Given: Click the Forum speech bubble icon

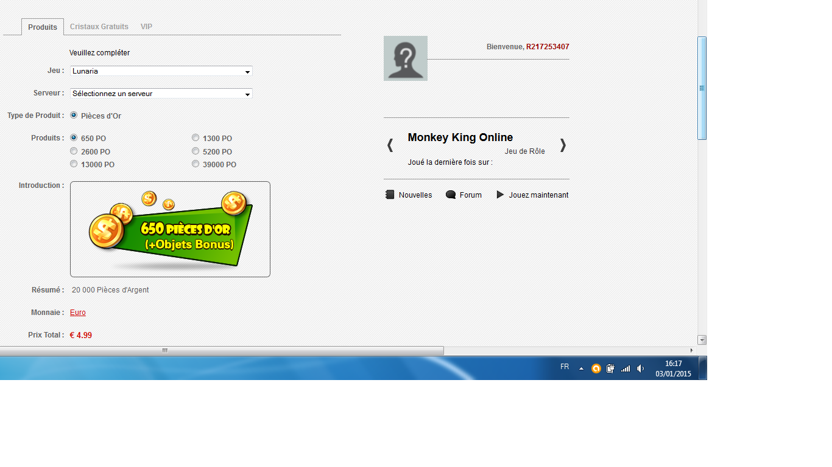Looking at the screenshot, I should [x=451, y=195].
